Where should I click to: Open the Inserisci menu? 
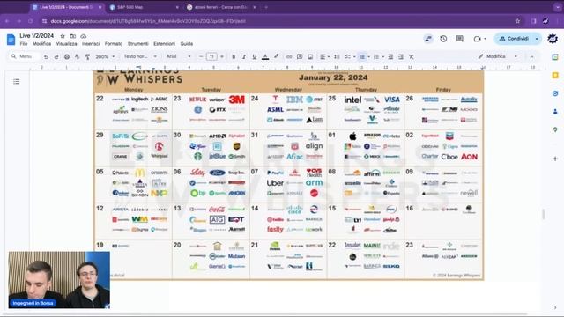pyautogui.click(x=91, y=44)
